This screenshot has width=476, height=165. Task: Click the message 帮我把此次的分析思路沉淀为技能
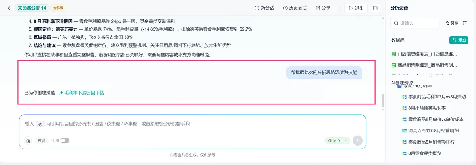[x=324, y=72]
